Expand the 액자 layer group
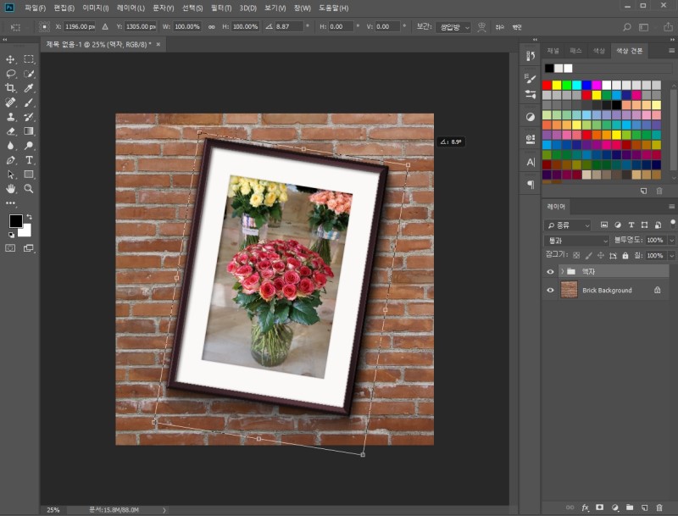Image resolution: width=678 pixels, height=516 pixels. 561,271
